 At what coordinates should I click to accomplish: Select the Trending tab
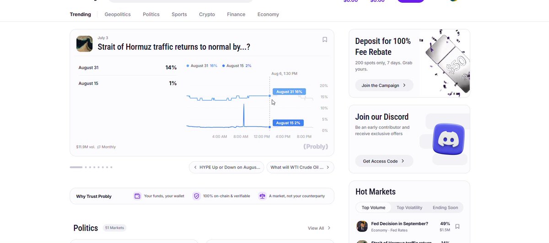point(80,14)
